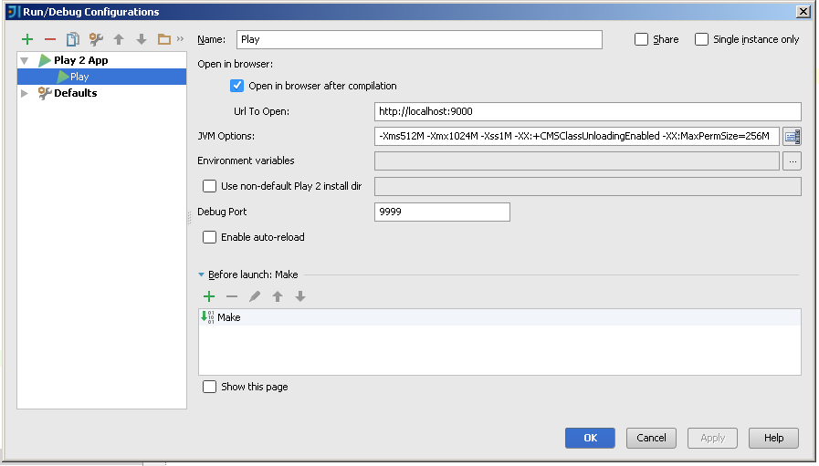Select the Play 2 App group
The width and height of the screenshot is (819, 466).
click(x=81, y=60)
